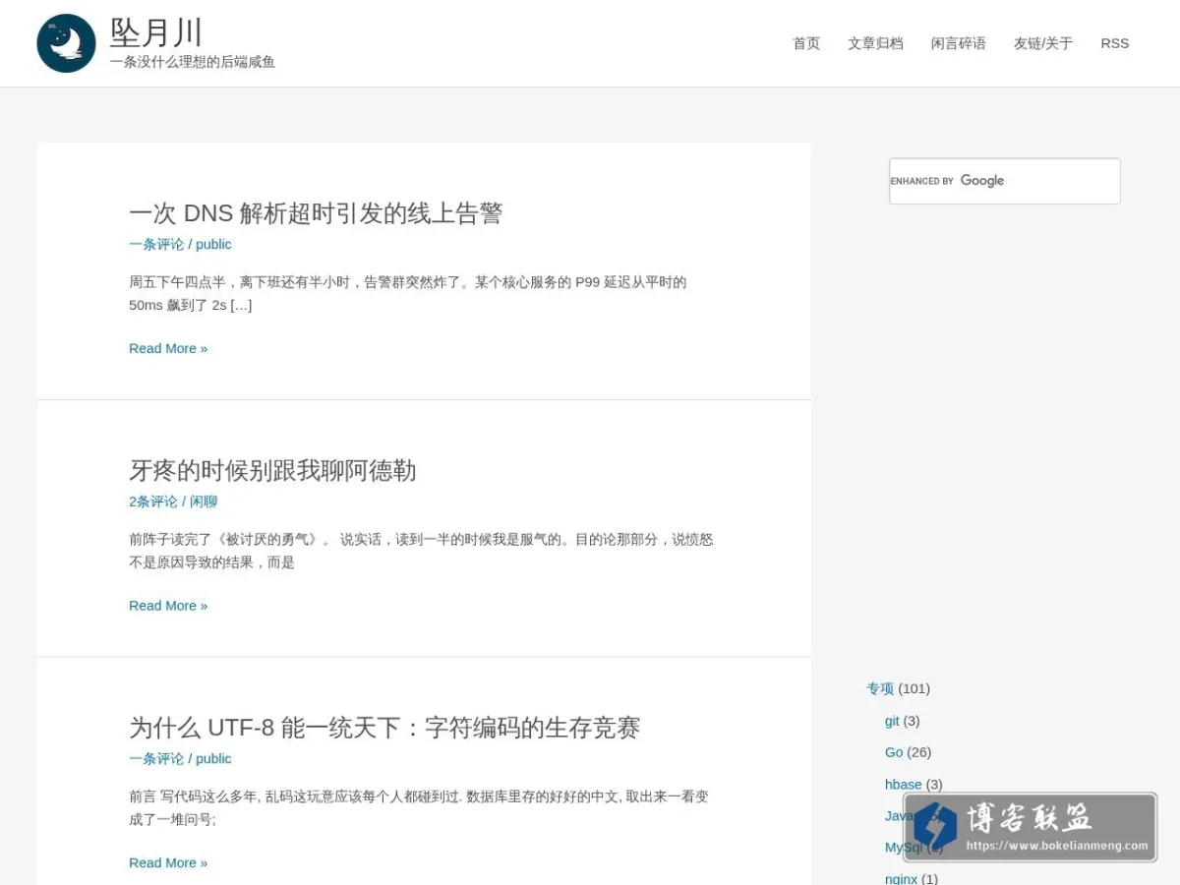
Task: Open the post 为什么 UTF-8 能一统天下
Action: tap(384, 728)
